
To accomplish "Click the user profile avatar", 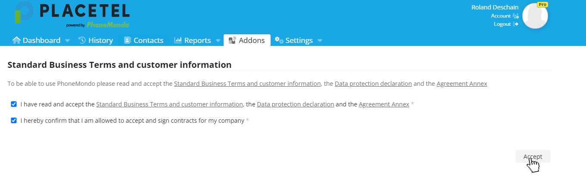I will [x=535, y=16].
